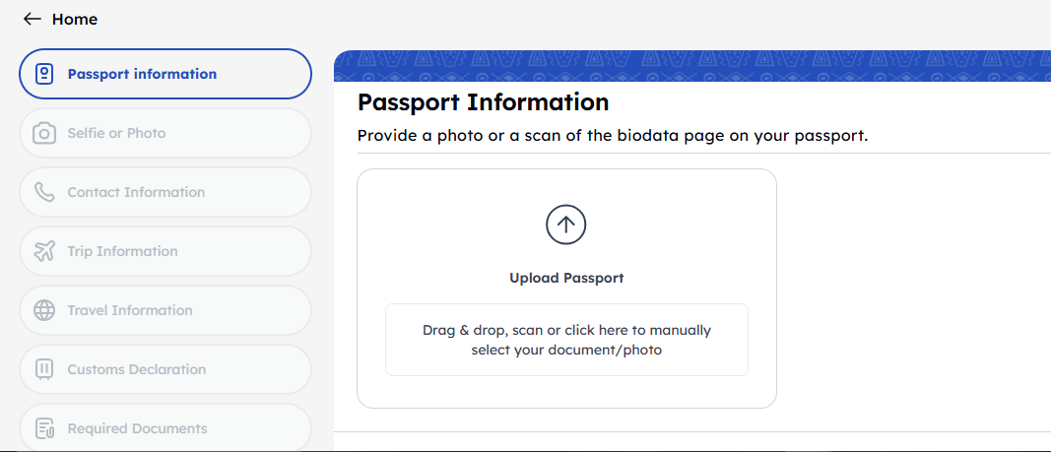The height and width of the screenshot is (452, 1051).
Task: Click the passport icon in the sidebar
Action: [x=44, y=74]
